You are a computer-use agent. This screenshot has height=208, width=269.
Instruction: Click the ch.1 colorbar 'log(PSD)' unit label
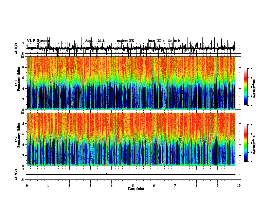pos(254,89)
